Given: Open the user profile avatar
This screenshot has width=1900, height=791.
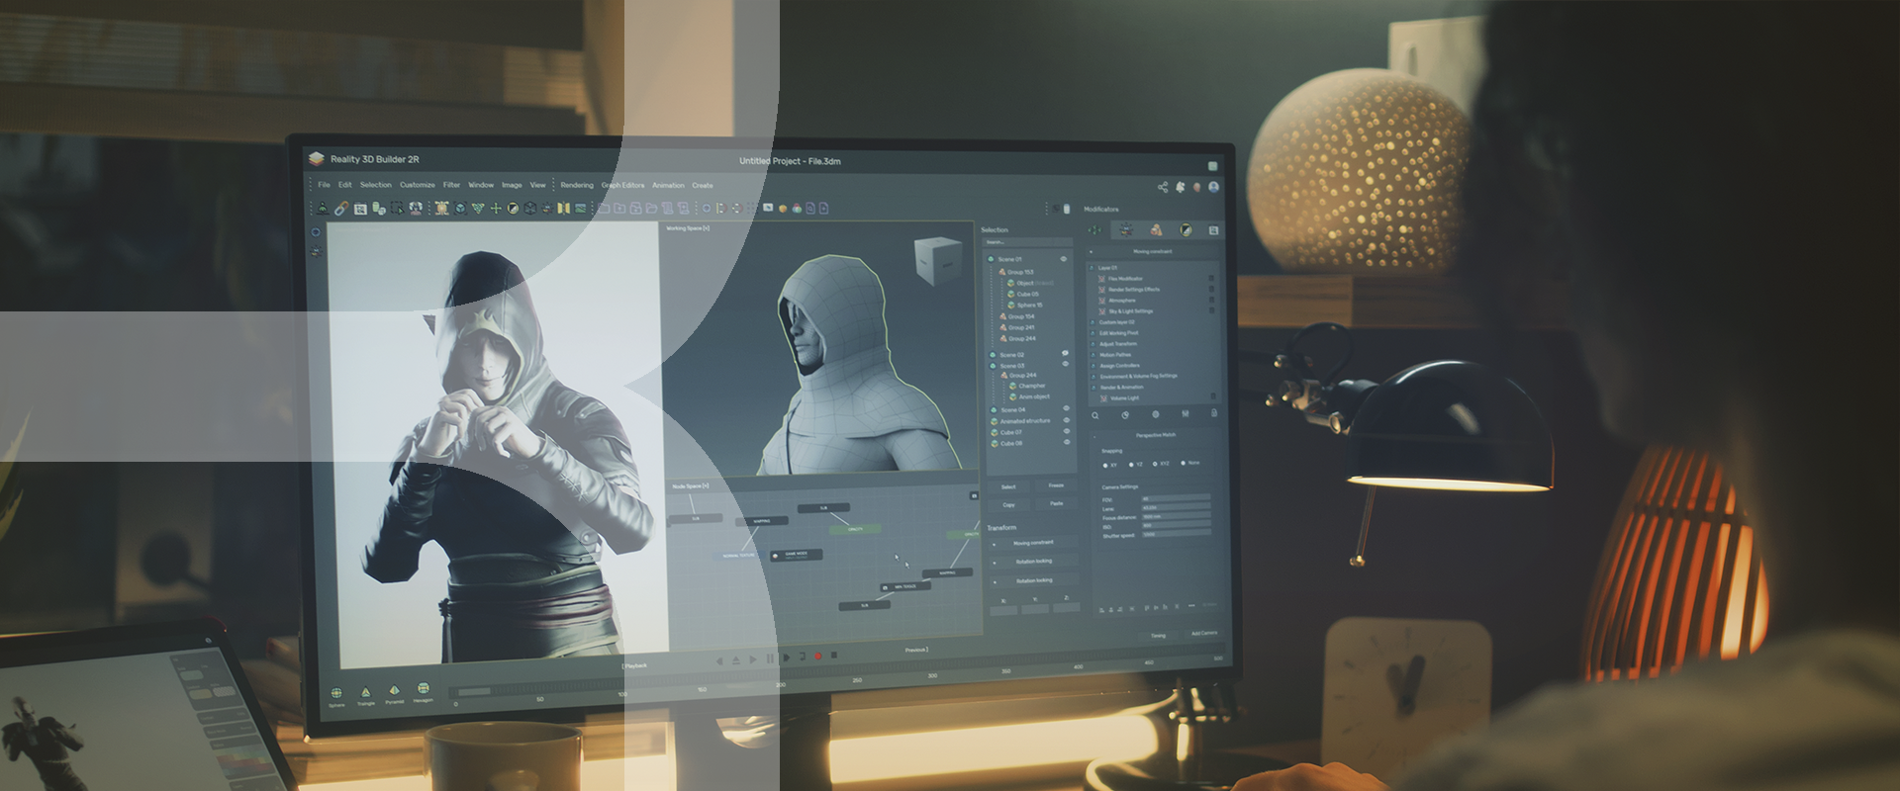Looking at the screenshot, I should [x=1213, y=187].
